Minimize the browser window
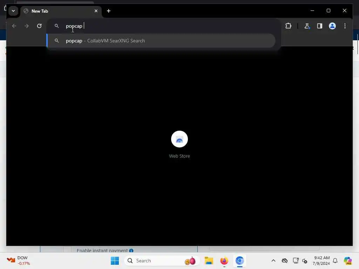Image resolution: width=359 pixels, height=269 pixels. coord(312,11)
